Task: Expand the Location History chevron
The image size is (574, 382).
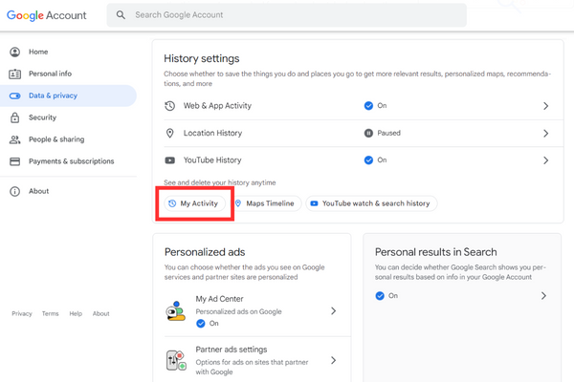Action: pos(546,134)
